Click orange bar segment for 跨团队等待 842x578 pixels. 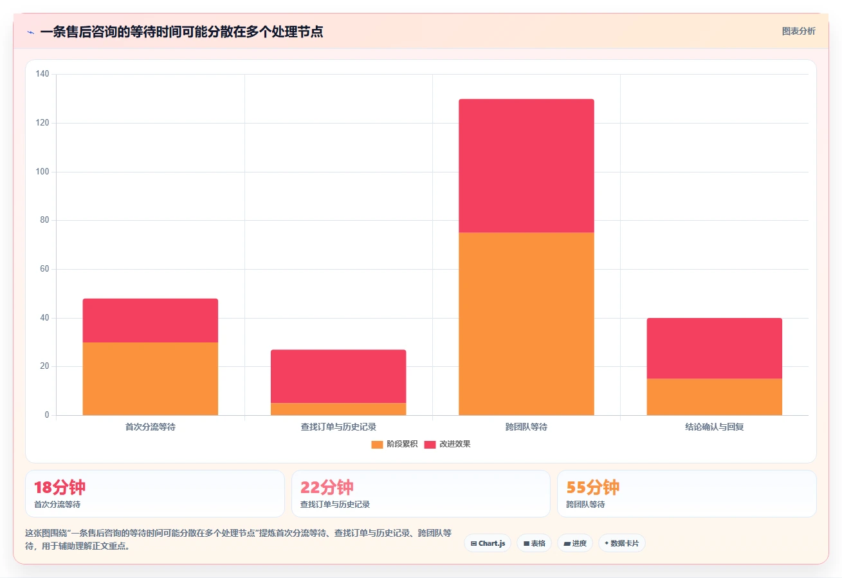tap(526, 324)
